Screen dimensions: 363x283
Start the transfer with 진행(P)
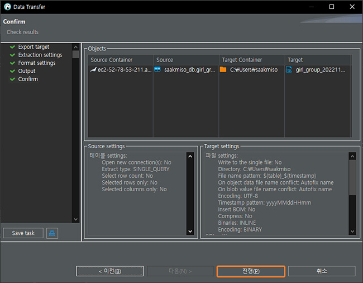pyautogui.click(x=251, y=271)
